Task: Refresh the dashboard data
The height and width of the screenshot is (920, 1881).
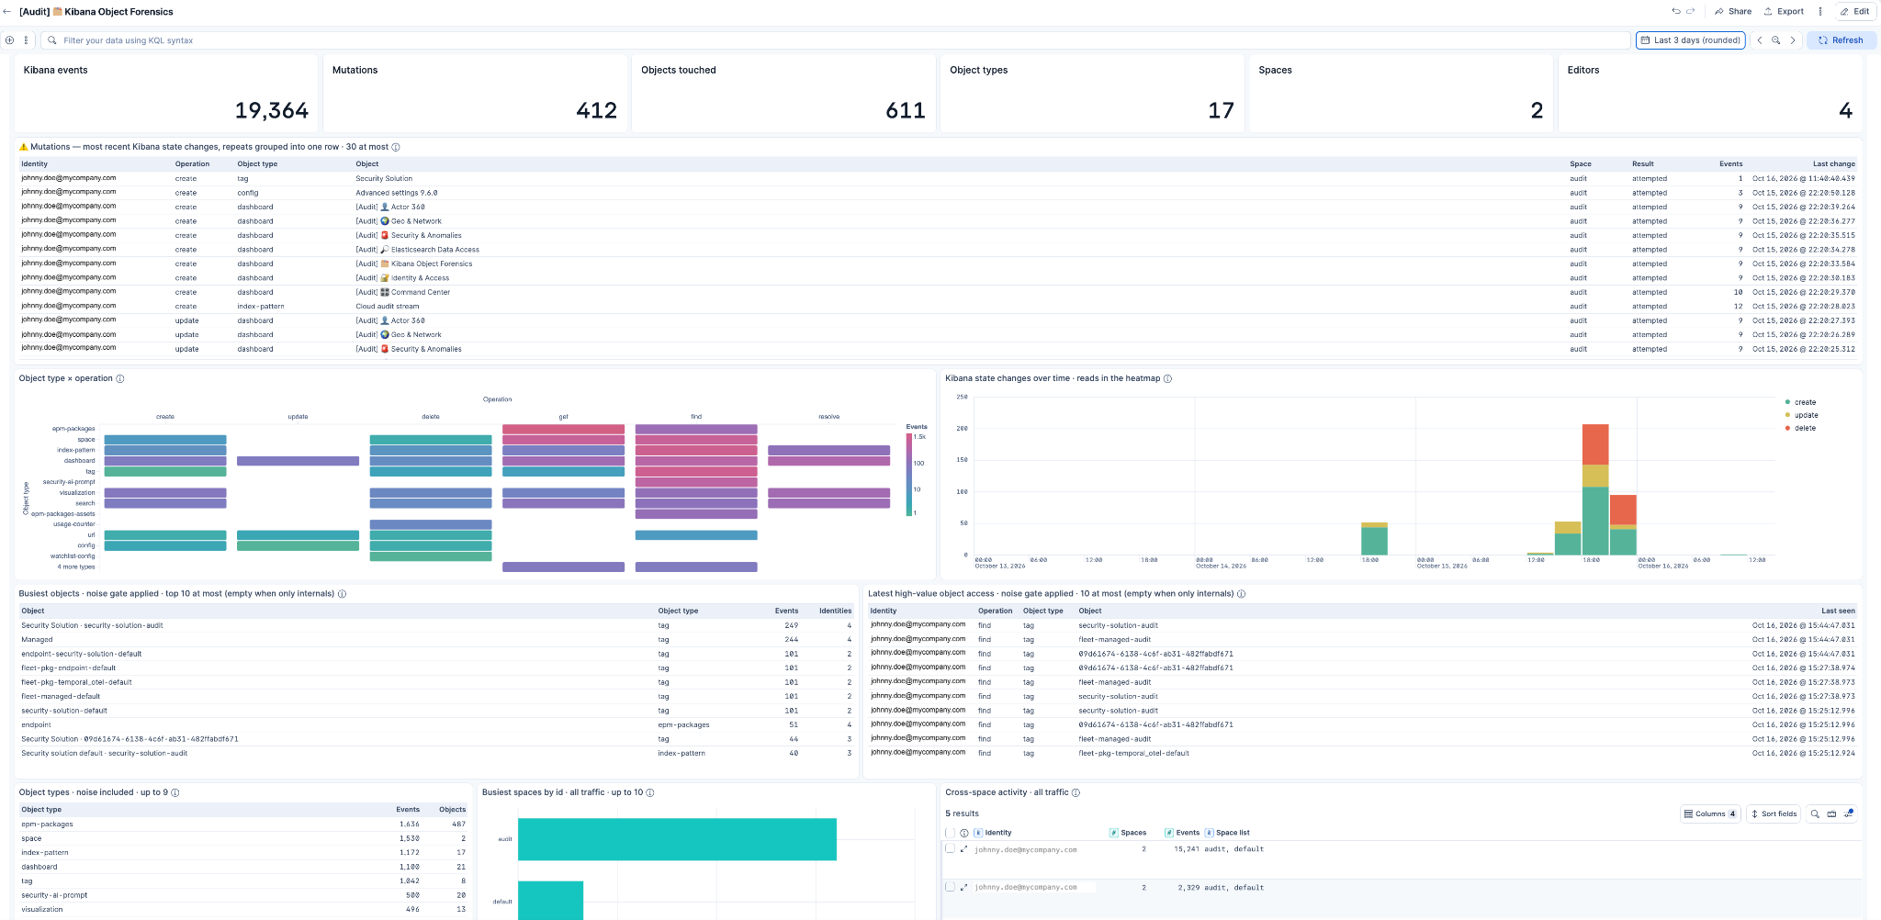Action: click(1842, 40)
